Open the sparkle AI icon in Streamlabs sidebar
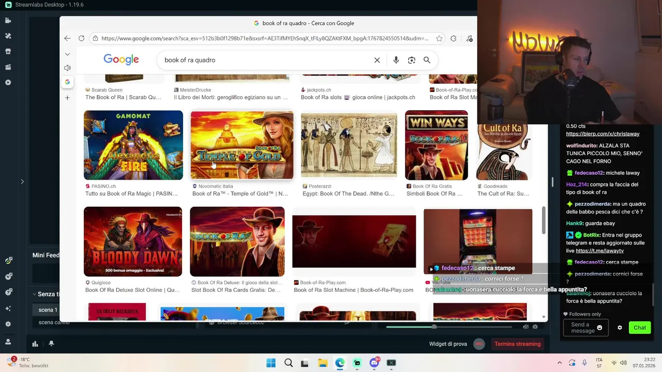This screenshot has width=662, height=372. click(x=8, y=308)
